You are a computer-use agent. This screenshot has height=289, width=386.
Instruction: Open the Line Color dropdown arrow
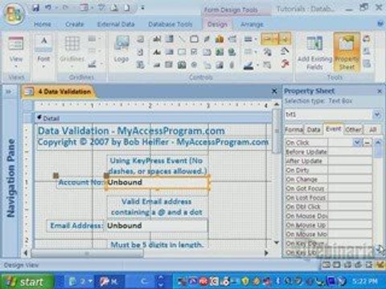click(257, 64)
